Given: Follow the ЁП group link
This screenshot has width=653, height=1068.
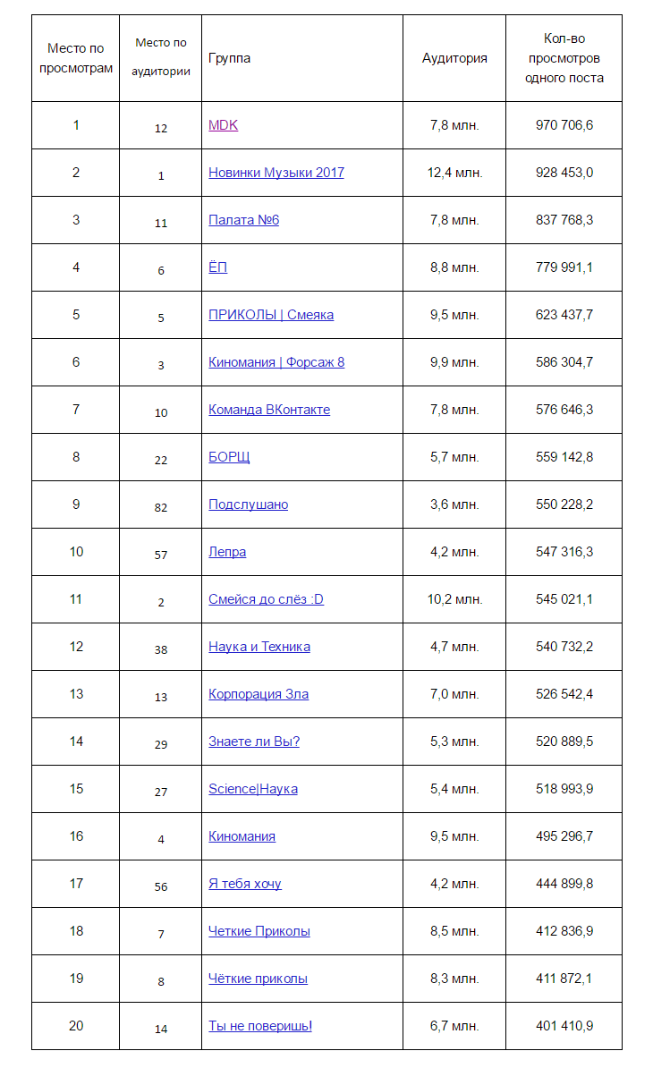Looking at the screenshot, I should point(217,267).
